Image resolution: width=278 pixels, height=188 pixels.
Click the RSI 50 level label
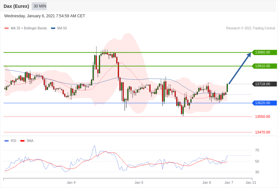pyautogui.click(x=257, y=161)
